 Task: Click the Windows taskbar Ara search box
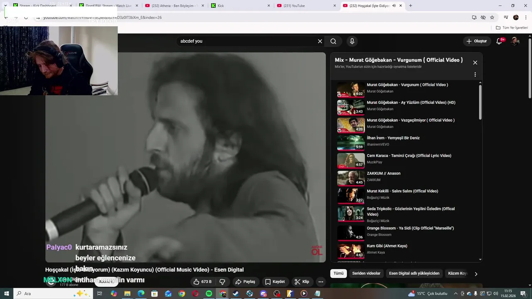[53, 294]
